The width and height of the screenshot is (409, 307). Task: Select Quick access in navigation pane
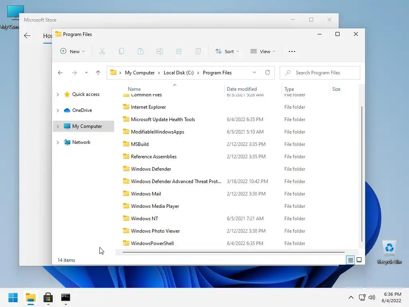86,94
